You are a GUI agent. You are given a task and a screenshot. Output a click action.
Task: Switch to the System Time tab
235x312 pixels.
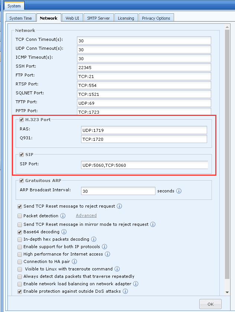tap(21, 18)
